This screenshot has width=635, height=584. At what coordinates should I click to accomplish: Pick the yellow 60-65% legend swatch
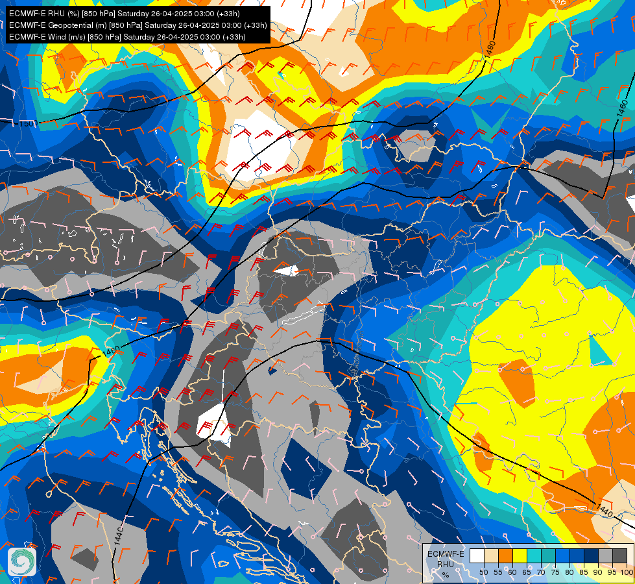pyautogui.click(x=520, y=555)
